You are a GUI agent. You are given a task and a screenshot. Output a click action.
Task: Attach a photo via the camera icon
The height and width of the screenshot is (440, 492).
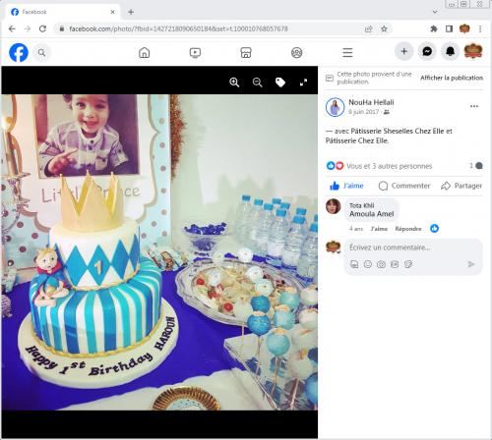pyautogui.click(x=381, y=264)
